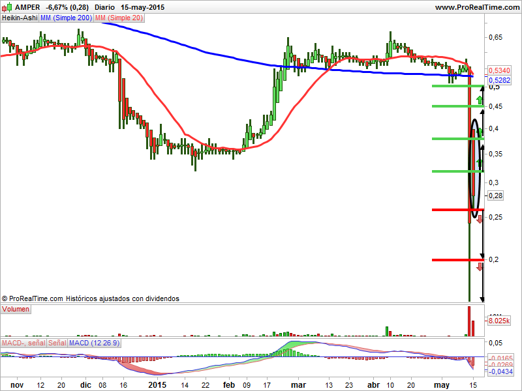Click the 0,45 price axis label

pos(495,106)
